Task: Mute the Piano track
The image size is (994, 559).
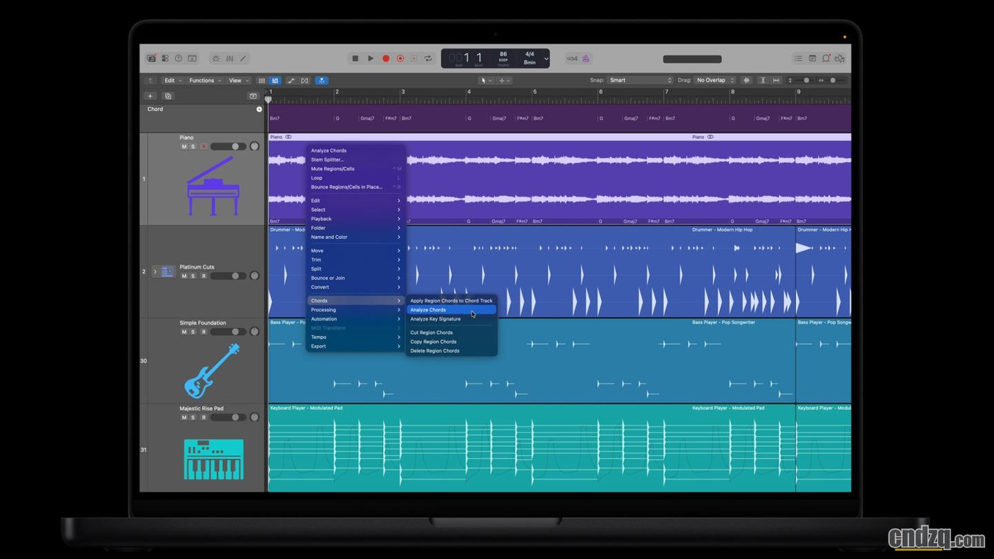Action: pyautogui.click(x=184, y=146)
